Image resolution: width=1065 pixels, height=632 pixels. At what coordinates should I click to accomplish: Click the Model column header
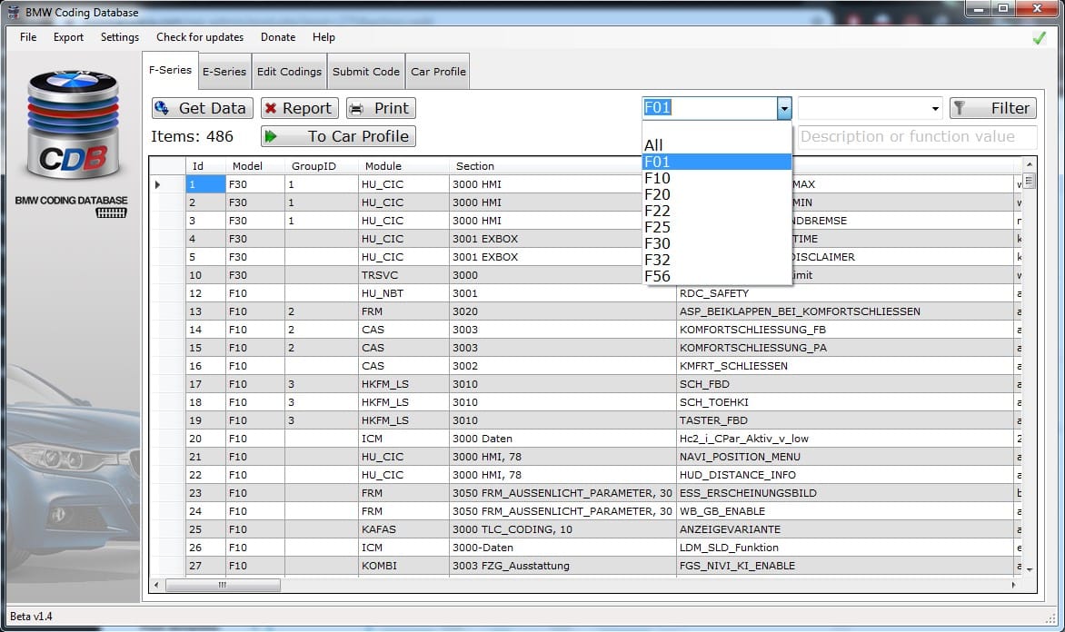click(254, 165)
